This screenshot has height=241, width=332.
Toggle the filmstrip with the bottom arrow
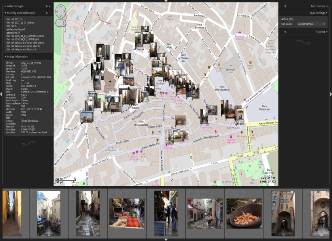click(166, 240)
